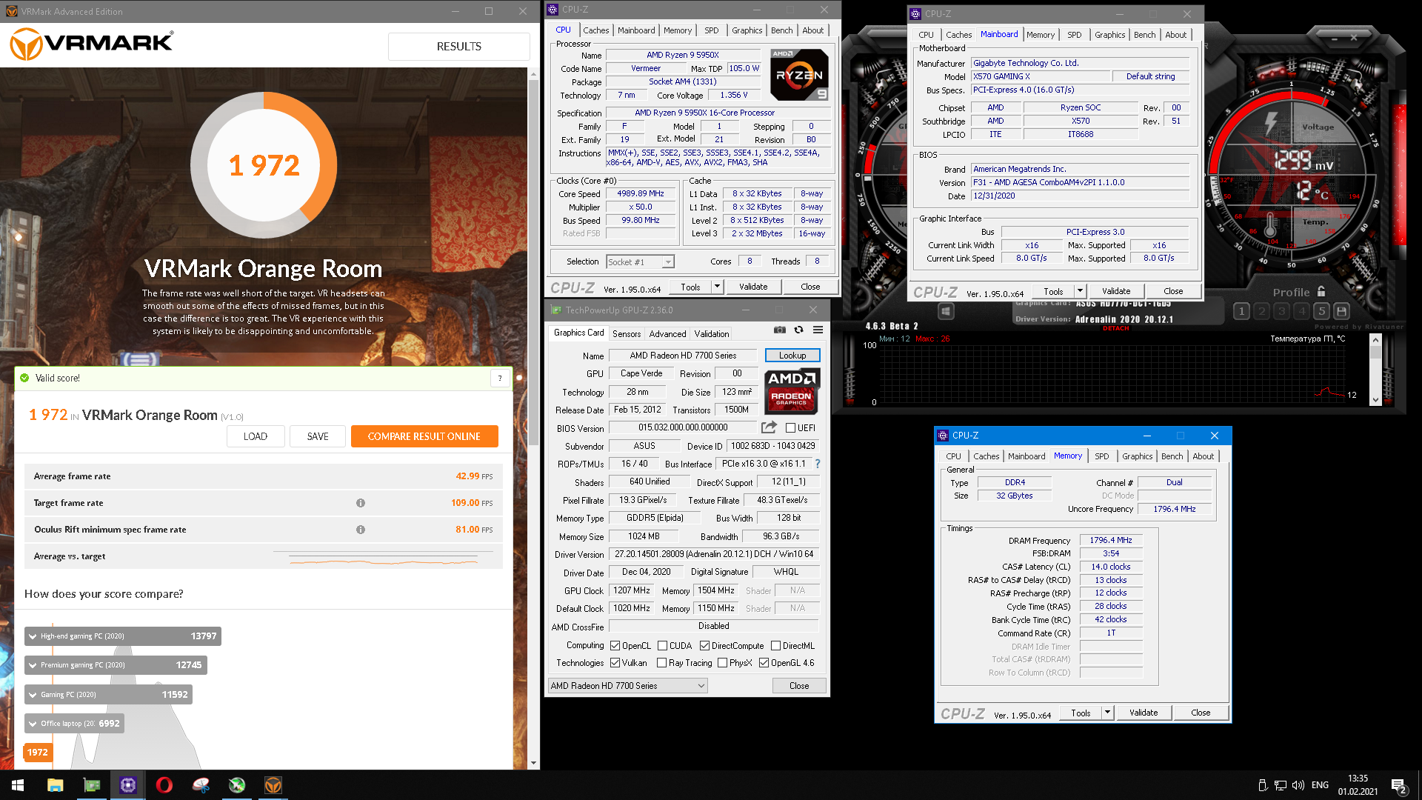Click the Lookup button in GPU-Z

[x=792, y=356]
